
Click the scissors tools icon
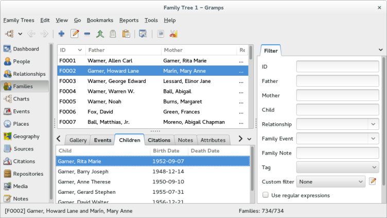click(x=173, y=33)
